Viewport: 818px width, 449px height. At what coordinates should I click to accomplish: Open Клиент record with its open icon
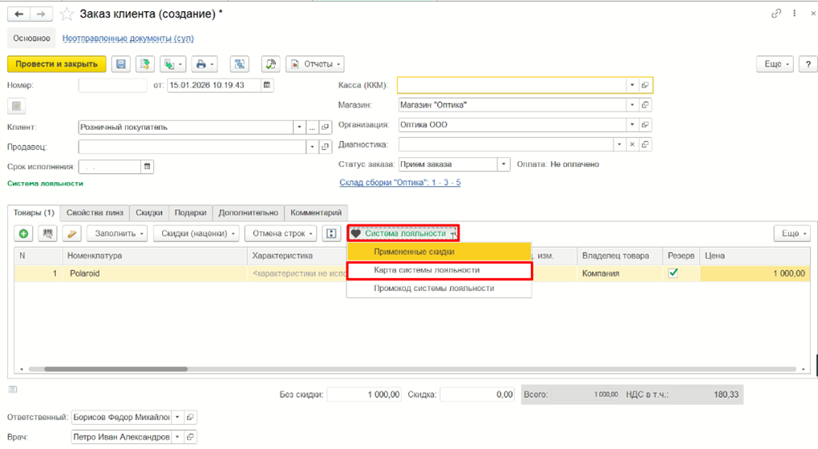(x=326, y=127)
